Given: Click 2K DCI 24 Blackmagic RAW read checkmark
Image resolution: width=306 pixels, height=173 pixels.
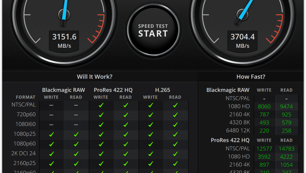Looking at the screenshot, I should pos(76,154).
